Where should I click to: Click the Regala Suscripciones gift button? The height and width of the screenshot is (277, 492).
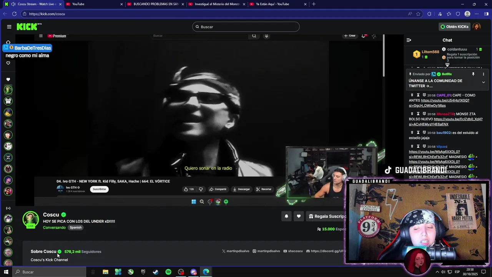point(327,216)
